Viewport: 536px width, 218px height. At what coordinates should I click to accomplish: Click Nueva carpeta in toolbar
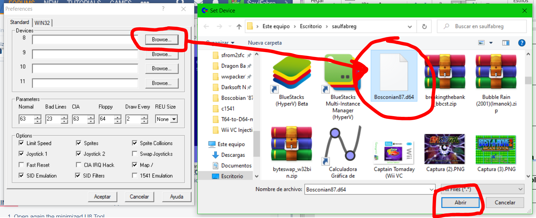pos(265,43)
